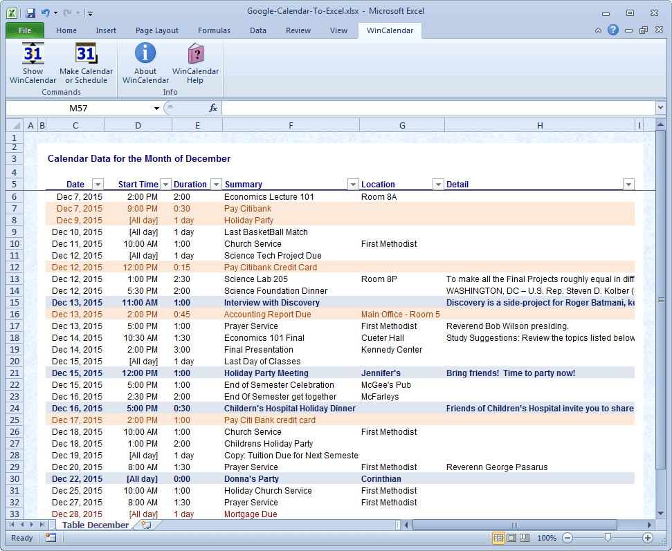Open the Formulas ribbon tab
The width and height of the screenshot is (672, 551).
214,30
